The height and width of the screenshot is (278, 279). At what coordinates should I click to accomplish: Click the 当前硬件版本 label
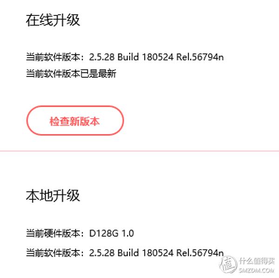pyautogui.click(x=53, y=233)
